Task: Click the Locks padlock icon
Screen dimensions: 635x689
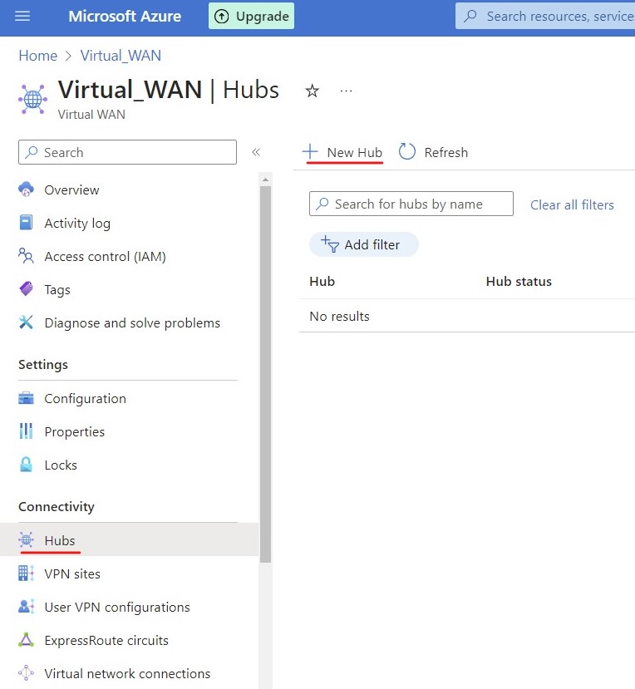Action: (x=26, y=465)
